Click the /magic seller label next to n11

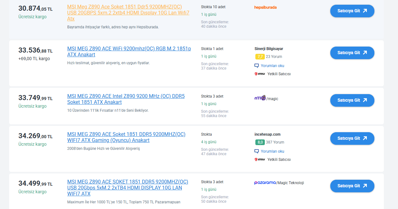[x=272, y=99]
